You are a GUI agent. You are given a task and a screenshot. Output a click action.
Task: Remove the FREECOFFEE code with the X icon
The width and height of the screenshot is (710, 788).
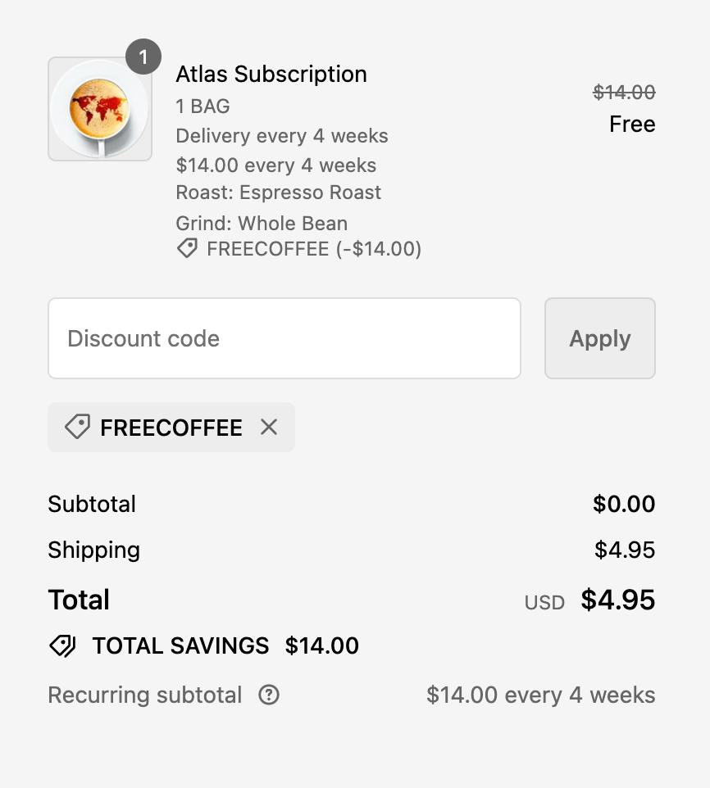[269, 427]
